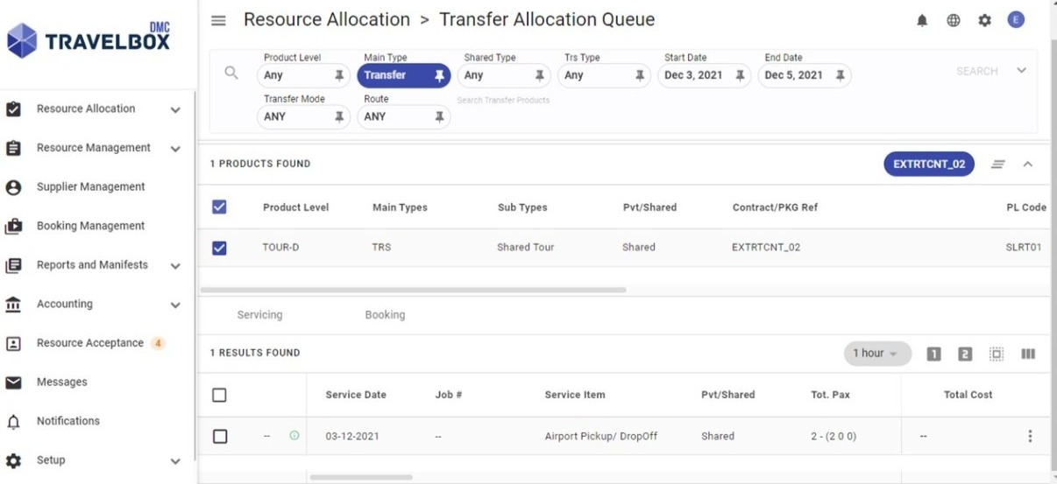
Task: Click the Search Transfer Products field
Action: point(504,101)
